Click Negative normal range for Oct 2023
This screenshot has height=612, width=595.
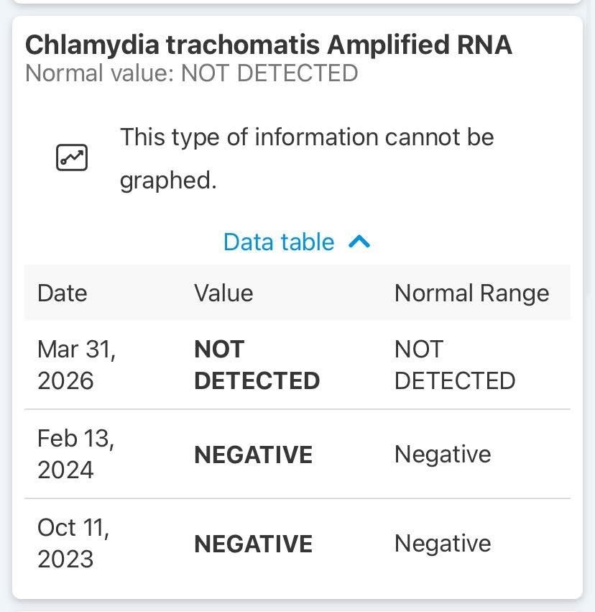pos(443,544)
